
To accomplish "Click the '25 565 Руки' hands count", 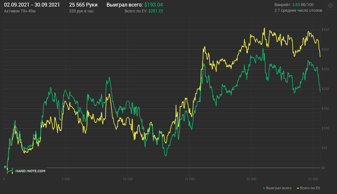I will (x=83, y=5).
